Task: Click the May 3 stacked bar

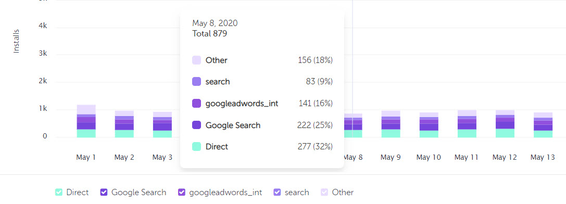Action: (x=162, y=124)
